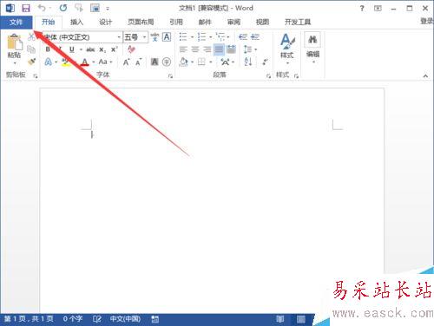Save the document from the quick access toolbar
434x326 pixels.
click(x=26, y=8)
